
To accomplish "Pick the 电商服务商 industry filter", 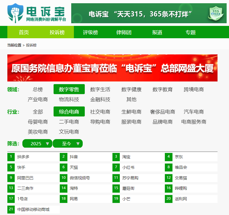I will 194,121.
